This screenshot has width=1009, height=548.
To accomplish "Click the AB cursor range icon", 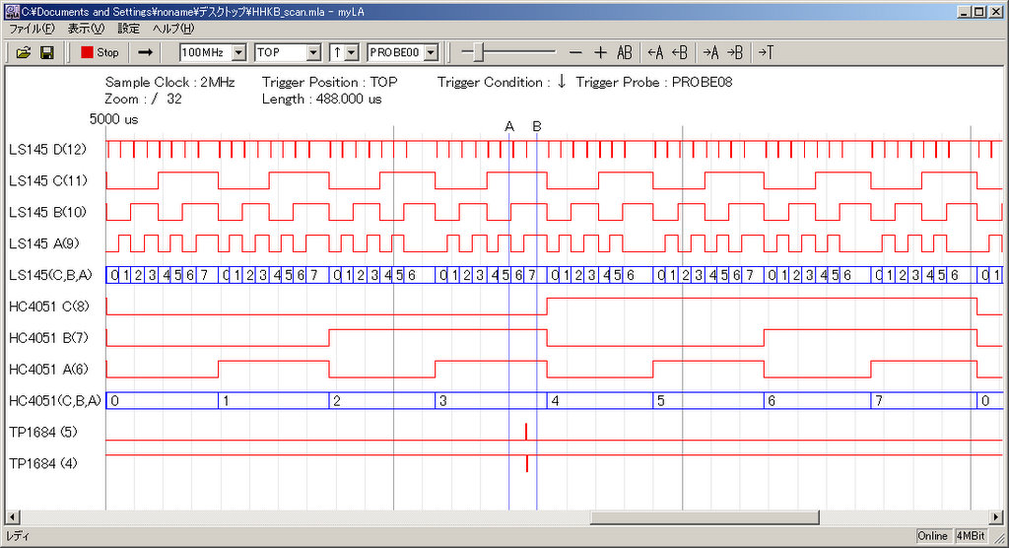I will [x=625, y=52].
